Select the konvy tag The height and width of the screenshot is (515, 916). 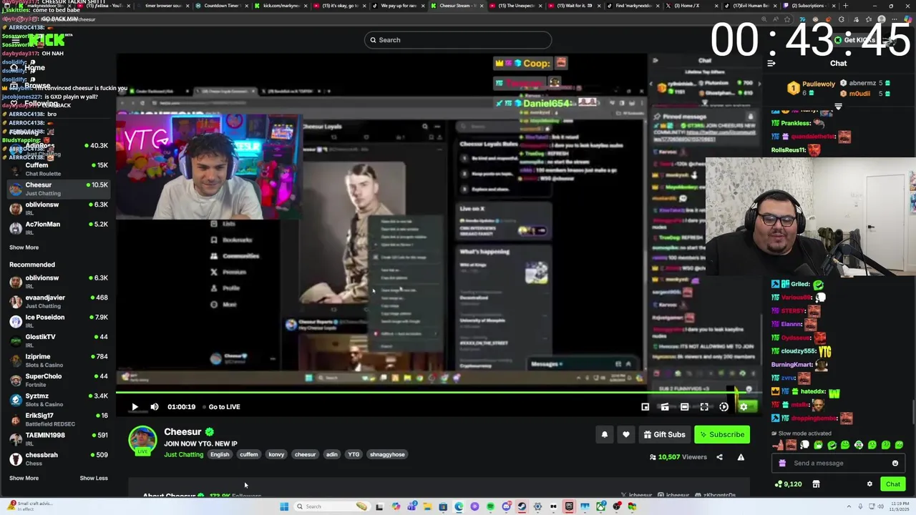pos(276,454)
